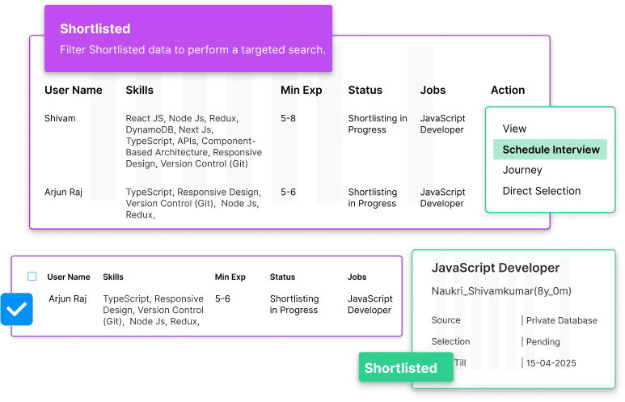Pick Direct Selection menu option
The width and height of the screenshot is (625, 402).
point(542,191)
